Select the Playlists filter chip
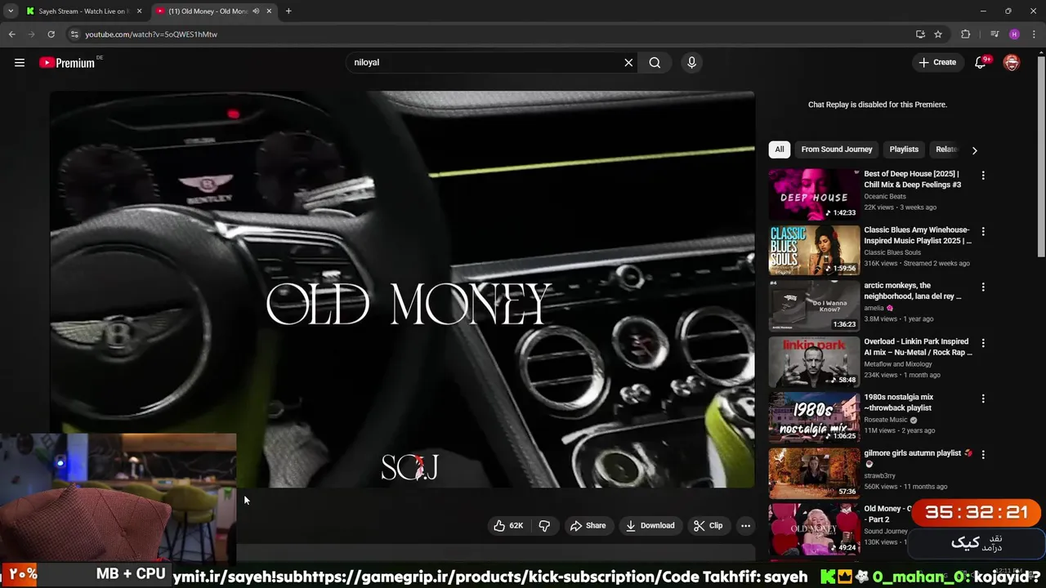Viewport: 1046px width, 588px height. pyautogui.click(x=904, y=149)
